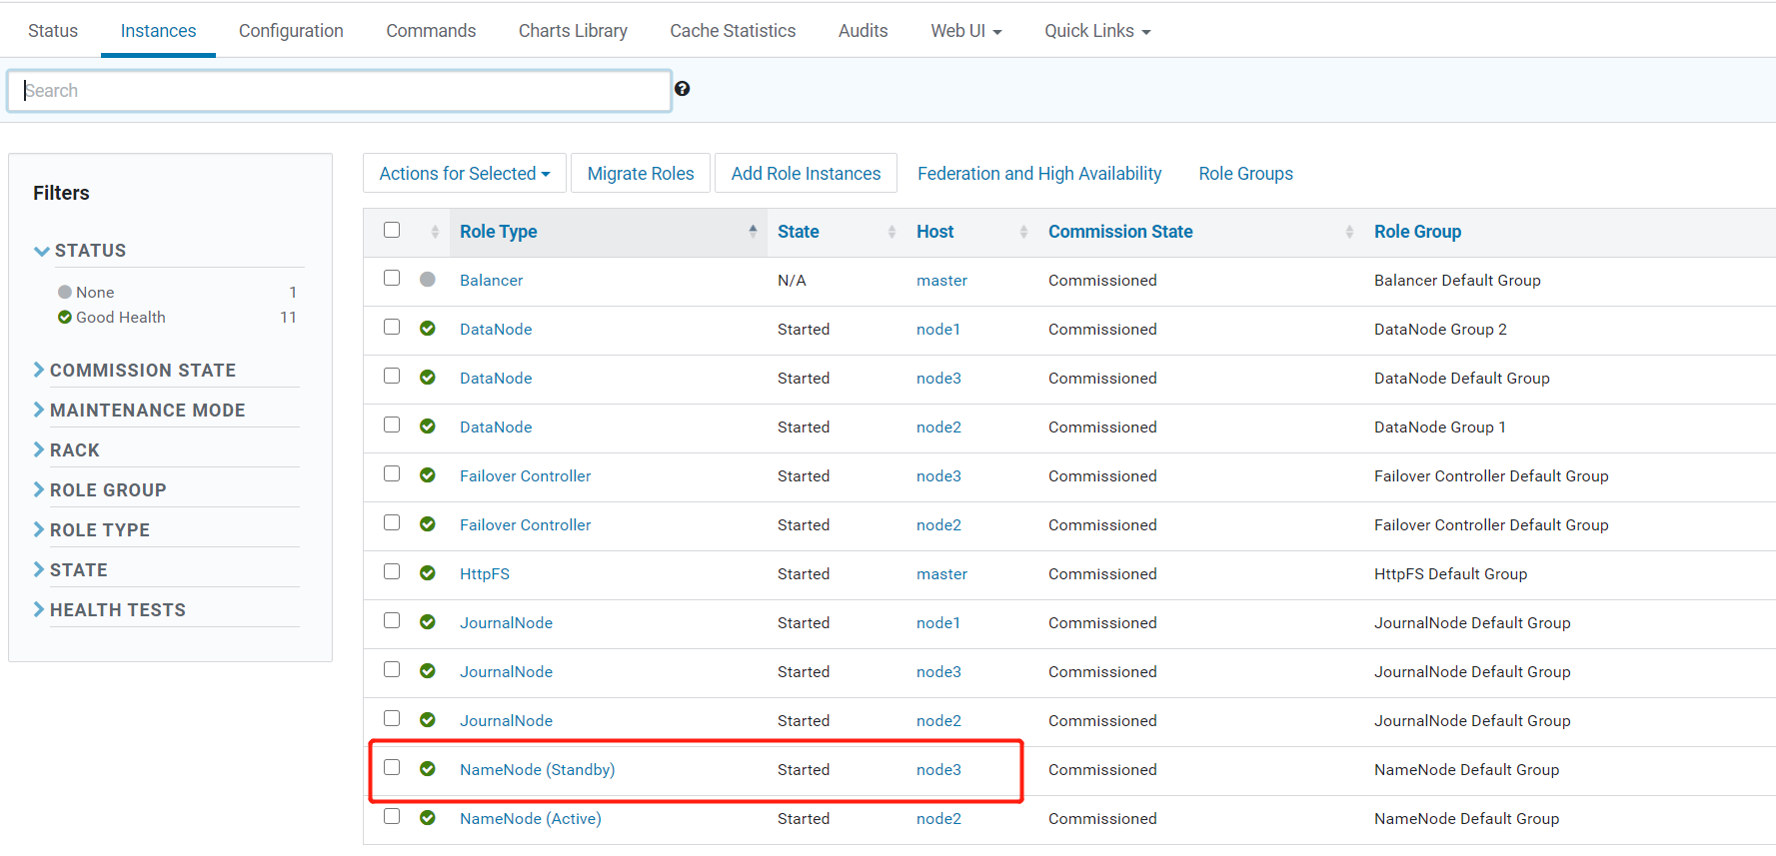Click the Instances tab

coord(158,31)
